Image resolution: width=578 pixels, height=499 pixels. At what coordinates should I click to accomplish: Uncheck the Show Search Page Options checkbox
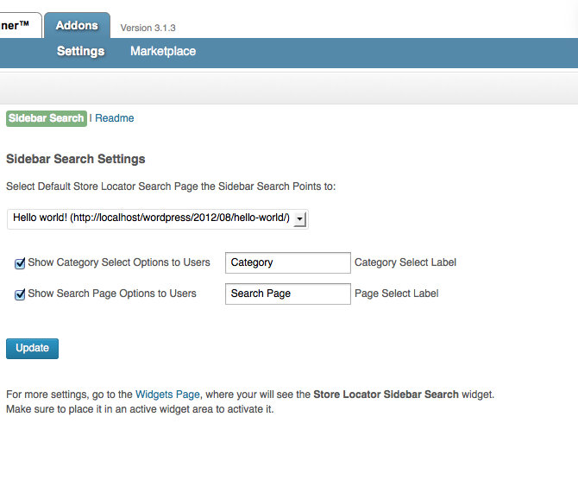20,294
